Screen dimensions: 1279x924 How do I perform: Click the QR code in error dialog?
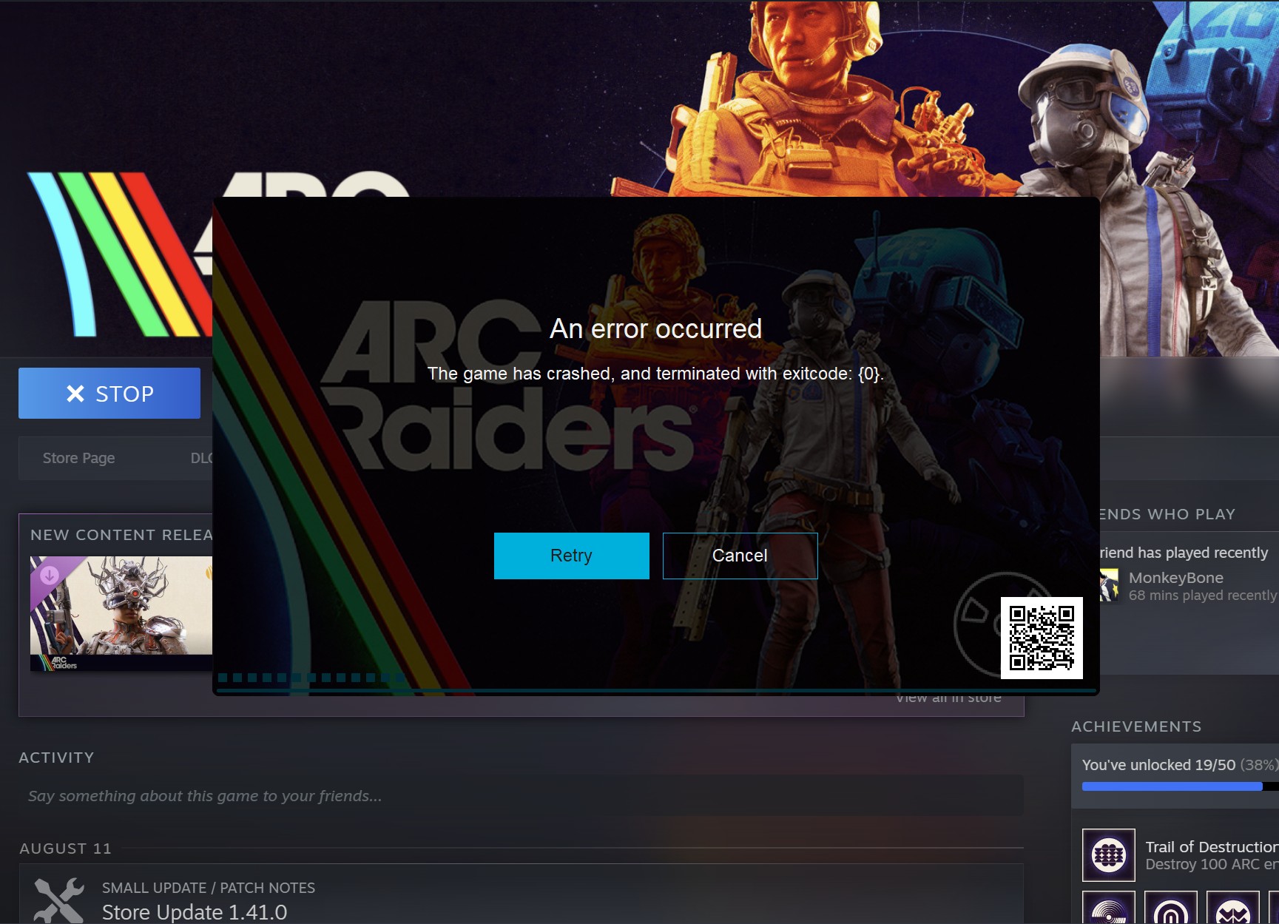1042,638
